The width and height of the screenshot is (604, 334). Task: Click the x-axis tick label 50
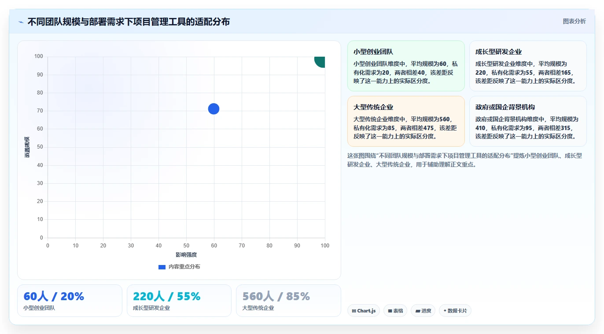(x=186, y=246)
